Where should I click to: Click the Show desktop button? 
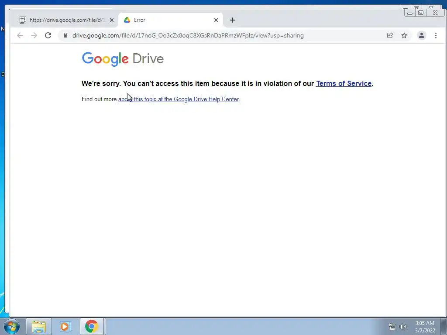click(x=444, y=326)
